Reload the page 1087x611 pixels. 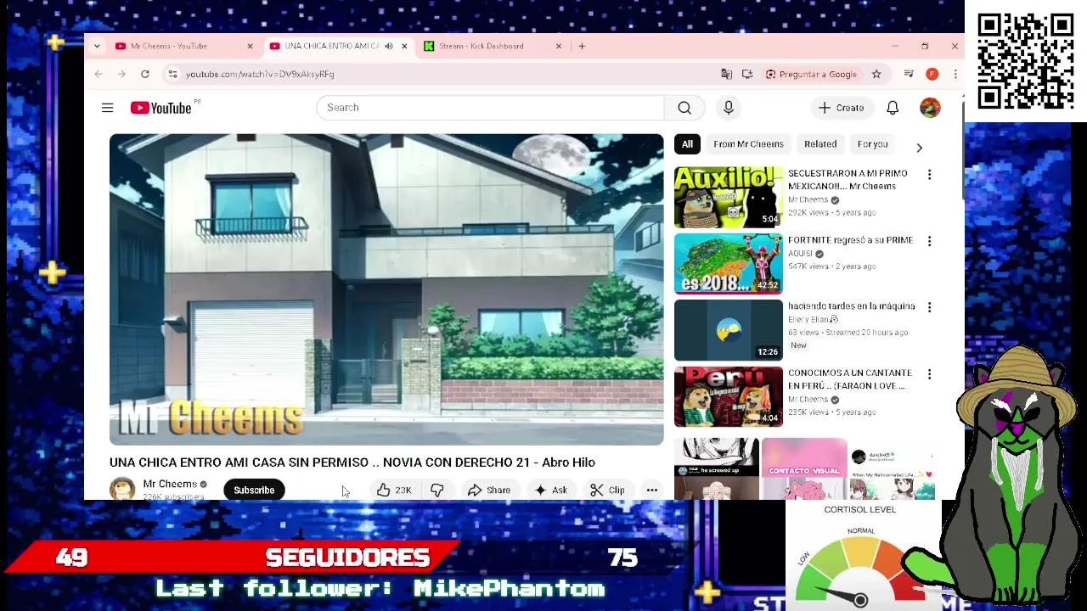pos(145,74)
